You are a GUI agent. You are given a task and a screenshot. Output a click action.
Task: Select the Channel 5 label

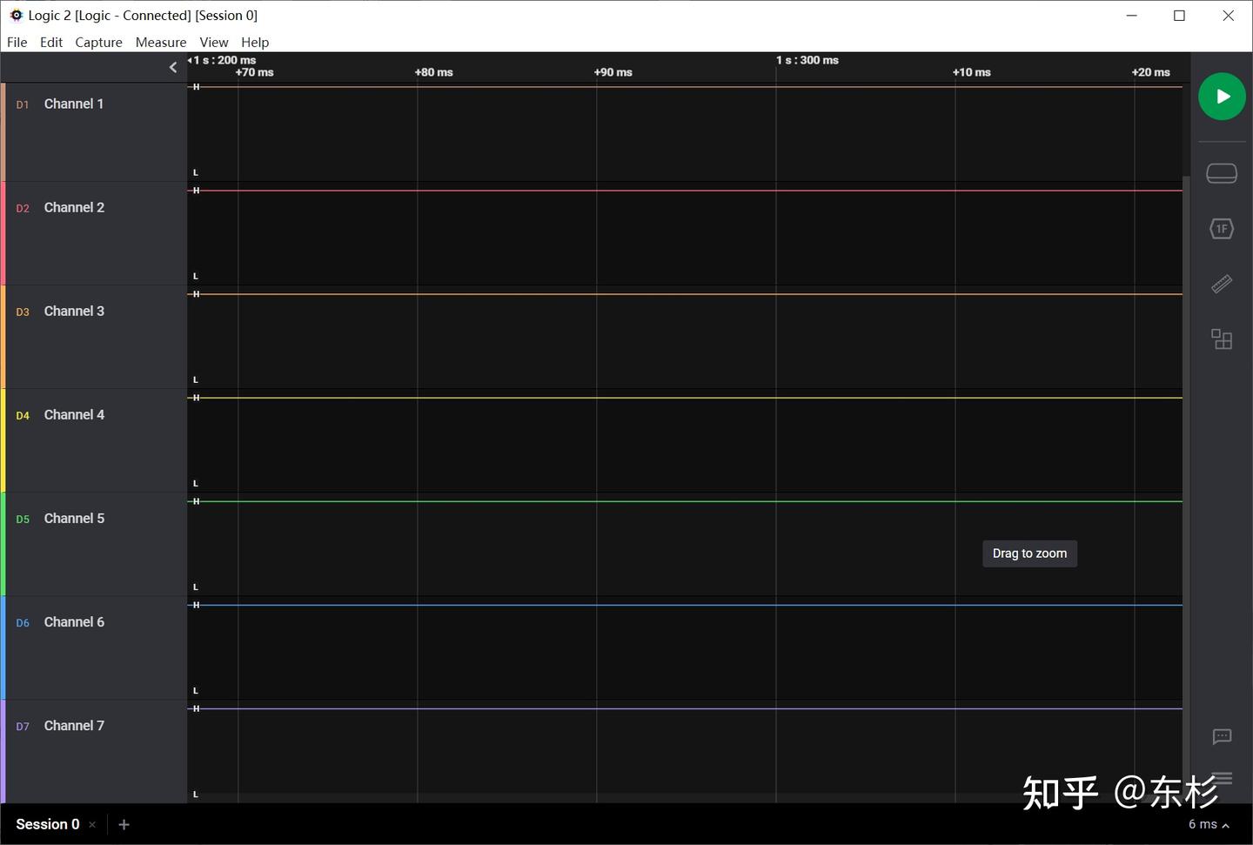click(74, 518)
